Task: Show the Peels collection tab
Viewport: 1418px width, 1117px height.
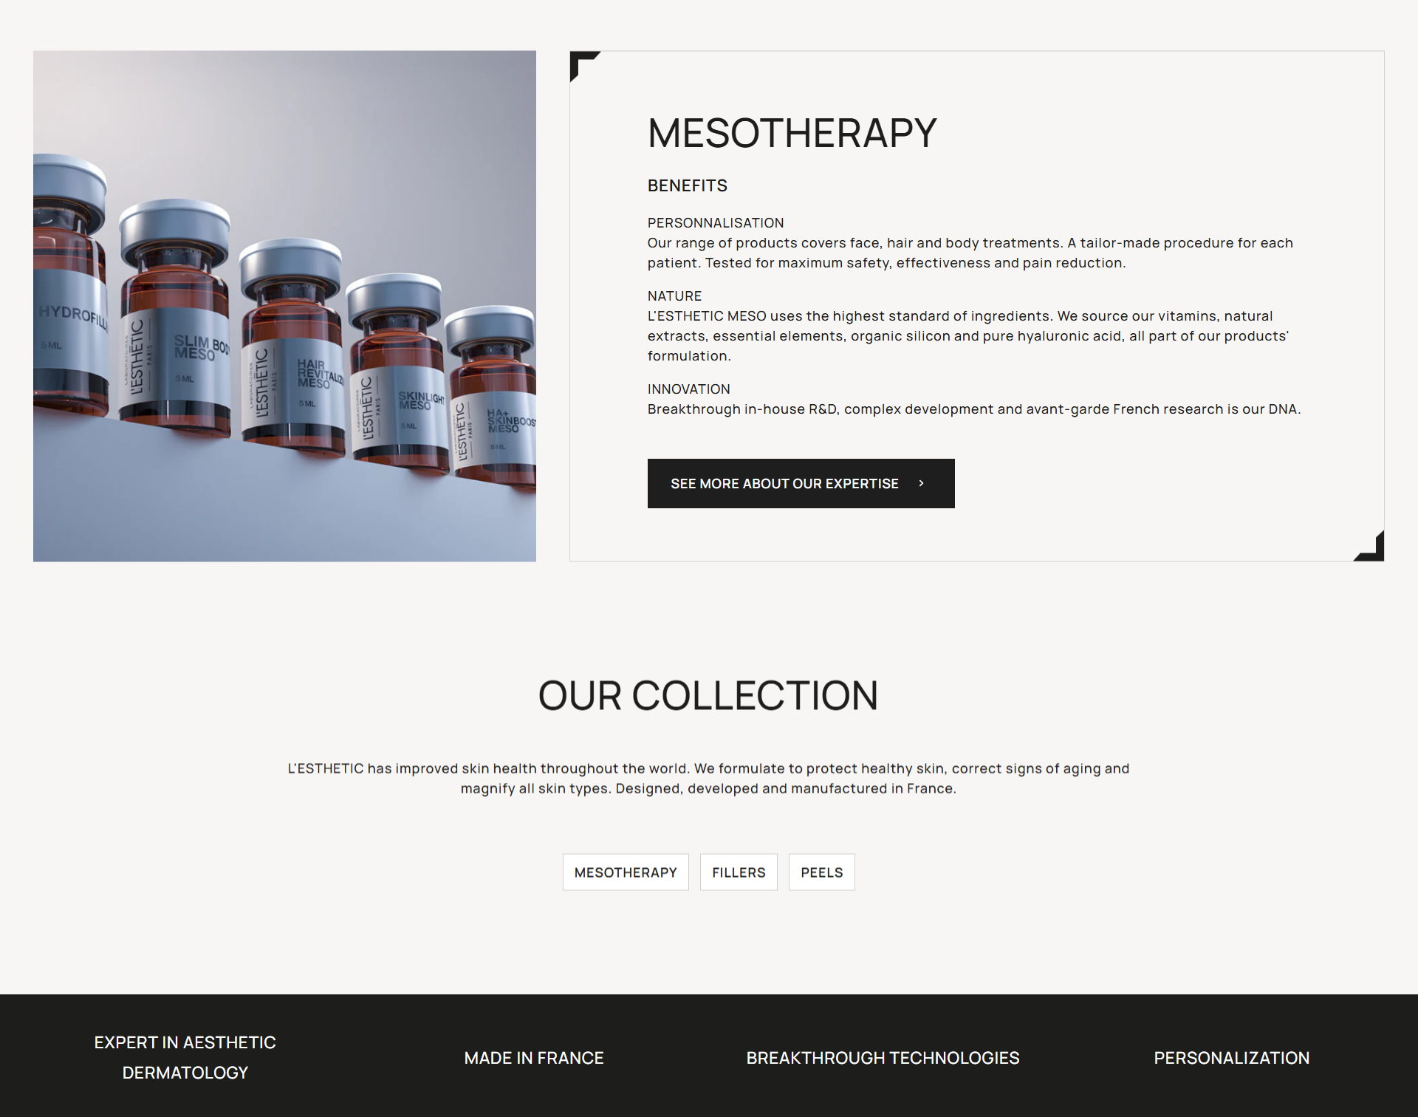Action: coord(821,872)
